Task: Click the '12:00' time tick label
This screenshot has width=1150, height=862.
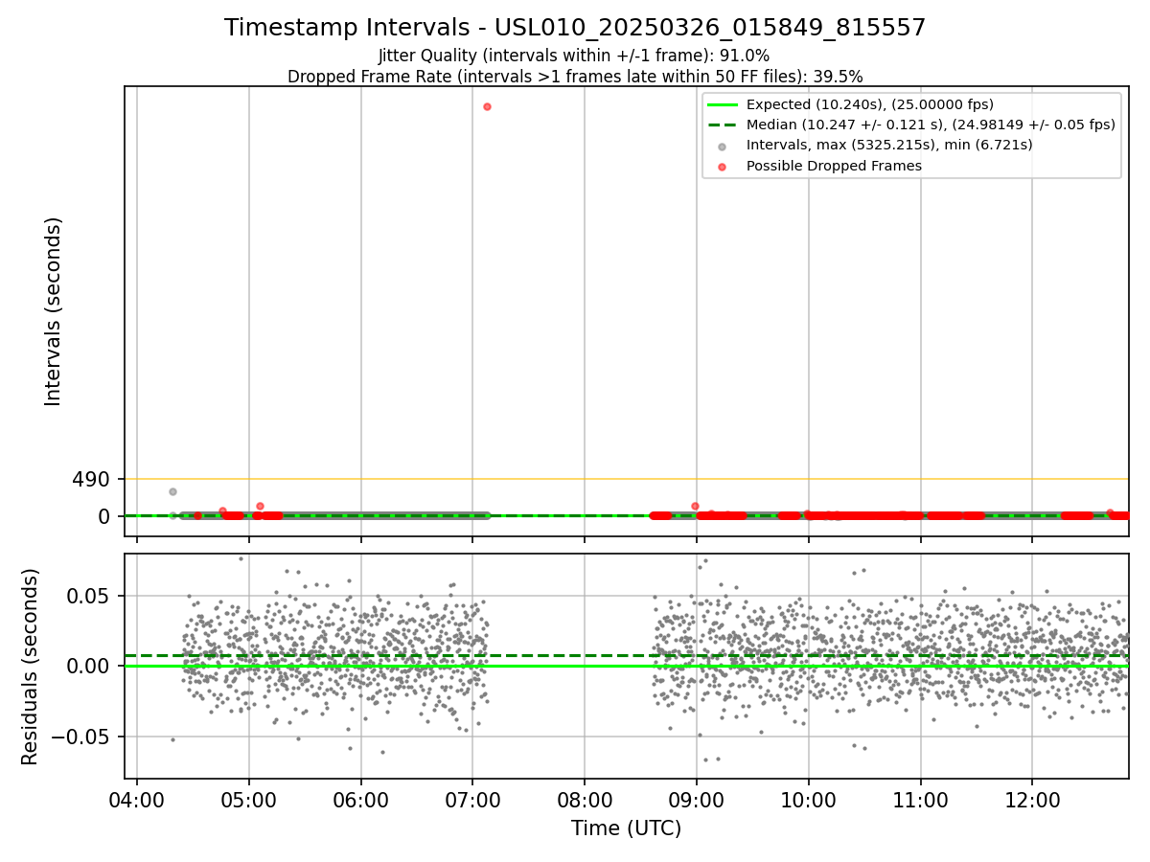Action: (1032, 799)
